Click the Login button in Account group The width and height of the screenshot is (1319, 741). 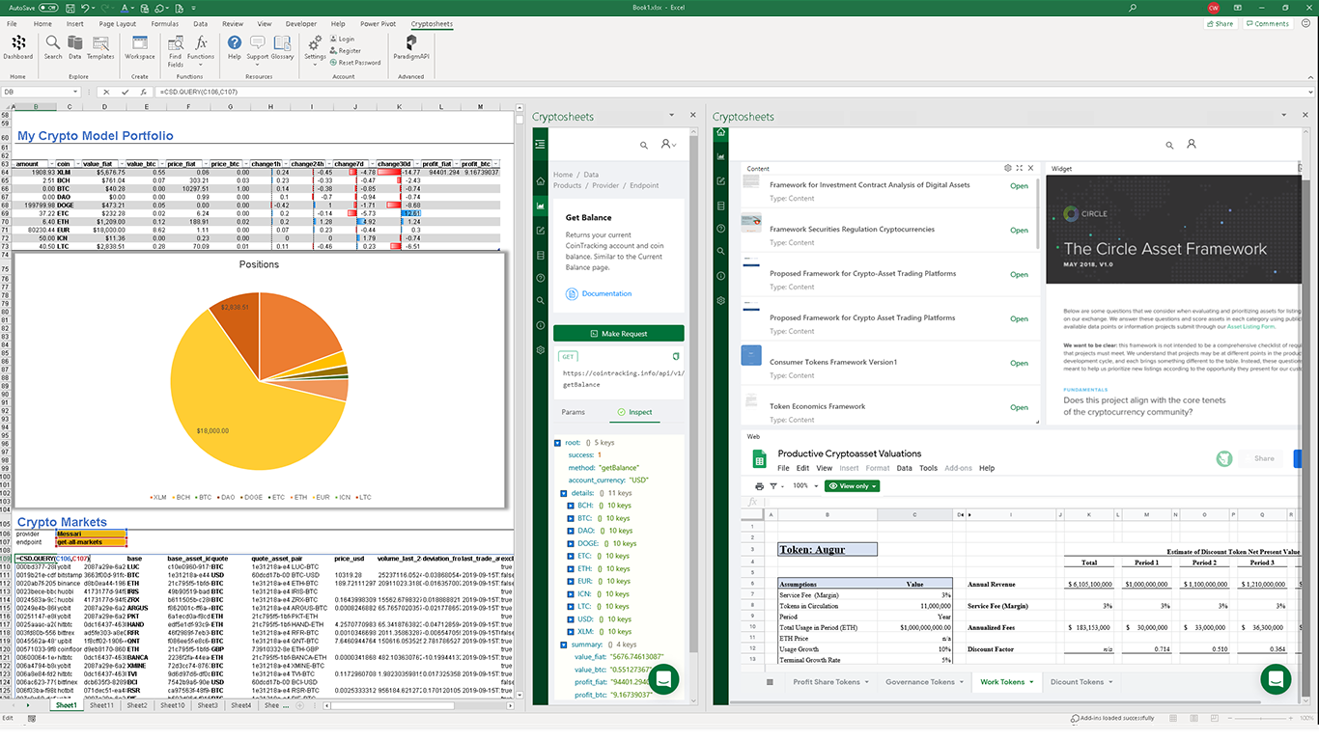click(343, 39)
